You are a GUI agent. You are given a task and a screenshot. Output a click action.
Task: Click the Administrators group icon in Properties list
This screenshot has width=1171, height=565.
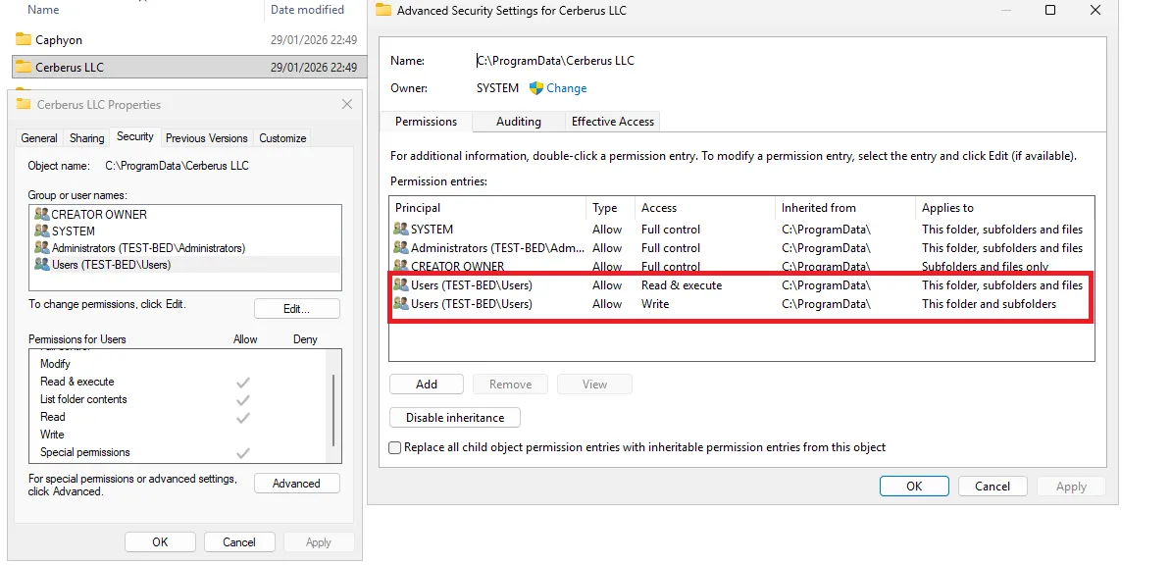(x=41, y=248)
